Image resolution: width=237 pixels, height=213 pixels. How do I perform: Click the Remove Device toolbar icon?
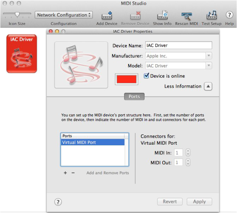pyautogui.click(x=135, y=15)
